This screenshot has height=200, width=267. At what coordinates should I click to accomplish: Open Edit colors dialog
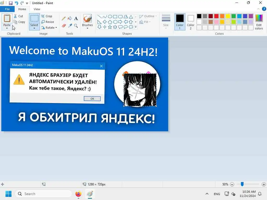(259, 22)
